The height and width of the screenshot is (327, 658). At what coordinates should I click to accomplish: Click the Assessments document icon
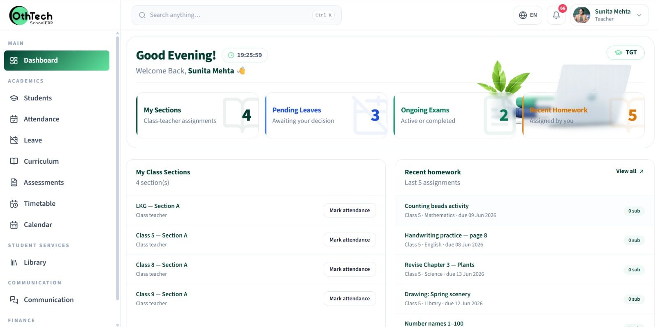(x=14, y=183)
